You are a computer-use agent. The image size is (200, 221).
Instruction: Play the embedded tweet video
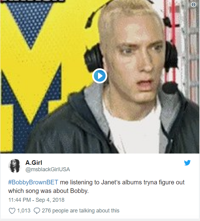[100, 76]
